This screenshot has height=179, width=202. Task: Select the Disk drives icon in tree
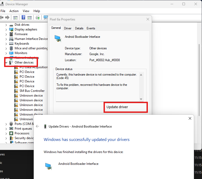pos(11,25)
